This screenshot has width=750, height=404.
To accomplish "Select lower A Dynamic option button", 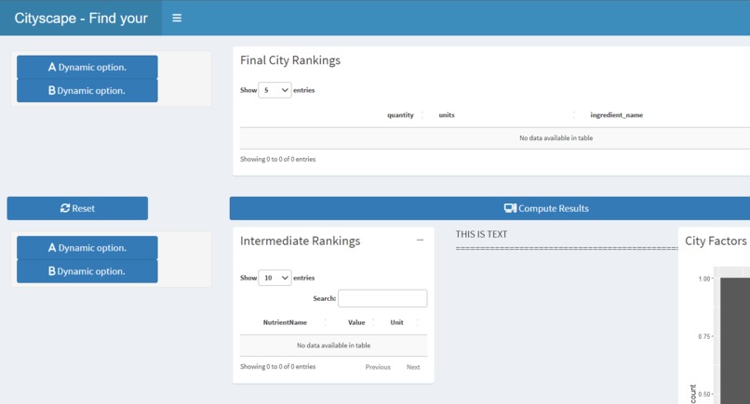I will coord(87,247).
